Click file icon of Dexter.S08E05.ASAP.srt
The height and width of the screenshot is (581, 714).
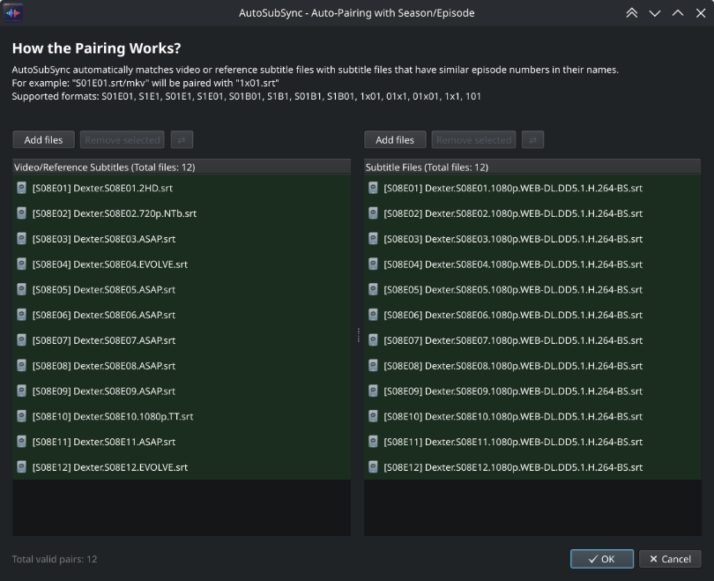(21, 289)
